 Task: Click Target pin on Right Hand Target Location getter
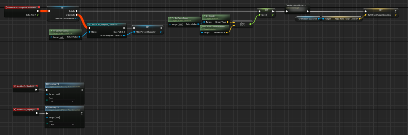pyautogui.click(x=323, y=19)
